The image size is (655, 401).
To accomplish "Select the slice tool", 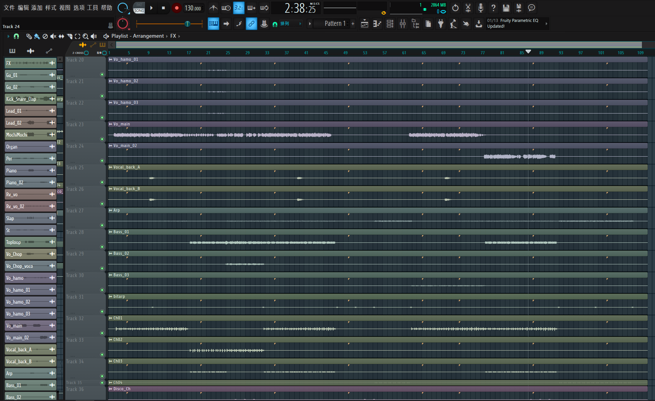I will [x=70, y=36].
